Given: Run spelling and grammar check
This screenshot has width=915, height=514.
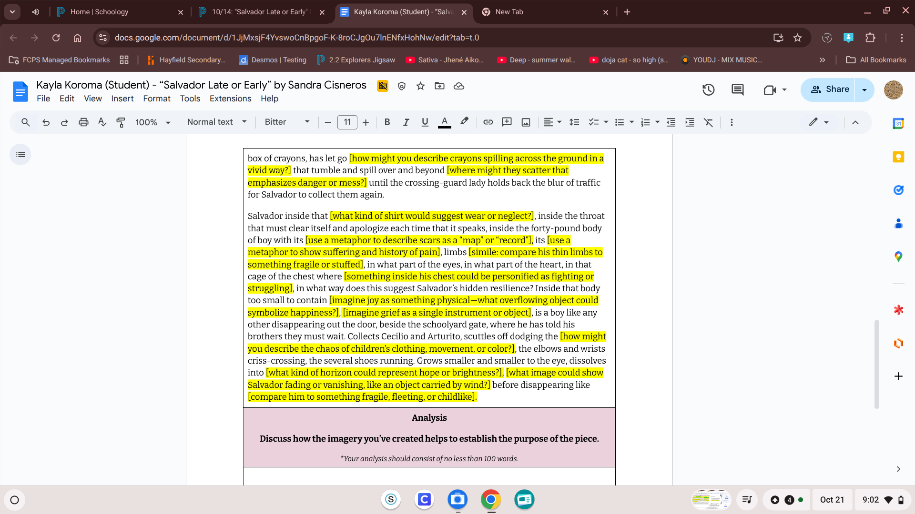Looking at the screenshot, I should pos(102,122).
